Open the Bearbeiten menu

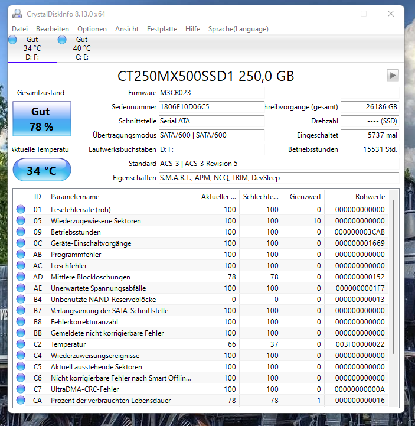pyautogui.click(x=53, y=29)
